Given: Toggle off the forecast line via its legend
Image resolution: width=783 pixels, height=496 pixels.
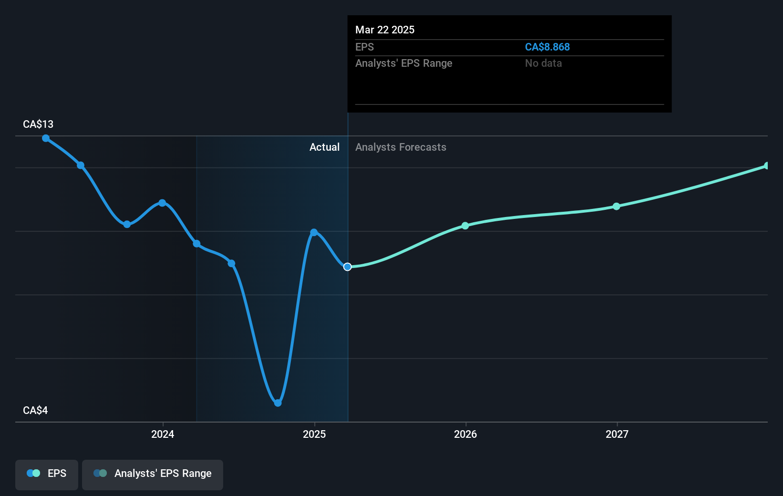Looking at the screenshot, I should (153, 474).
